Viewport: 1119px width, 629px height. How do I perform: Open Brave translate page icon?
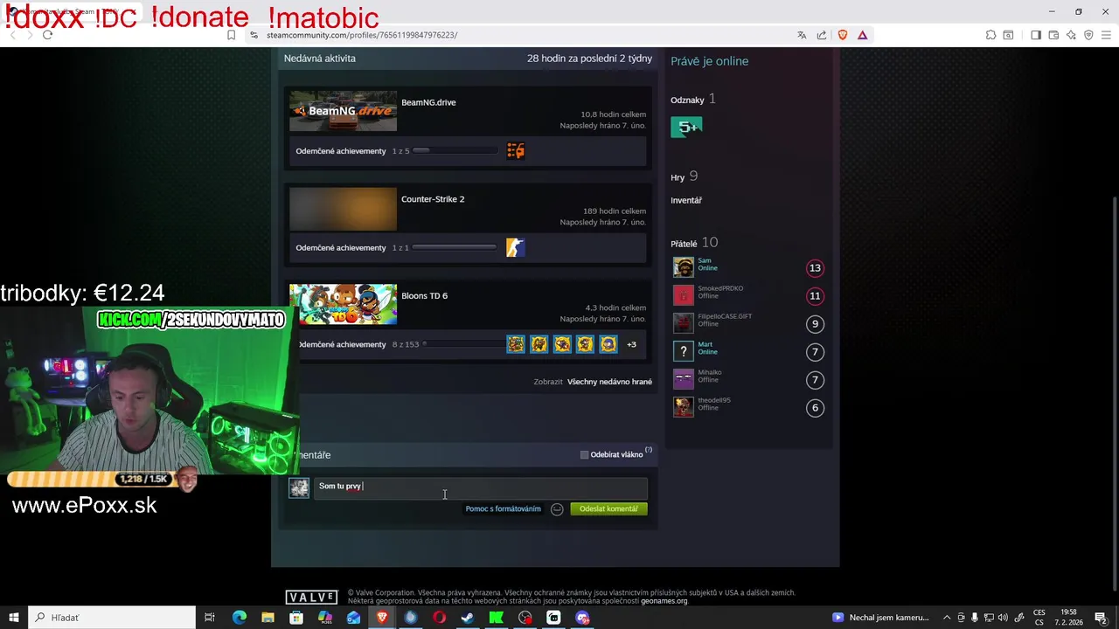point(802,35)
